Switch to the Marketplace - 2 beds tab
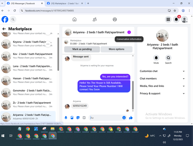This screenshot has width=193, height=146. tap(65, 3)
